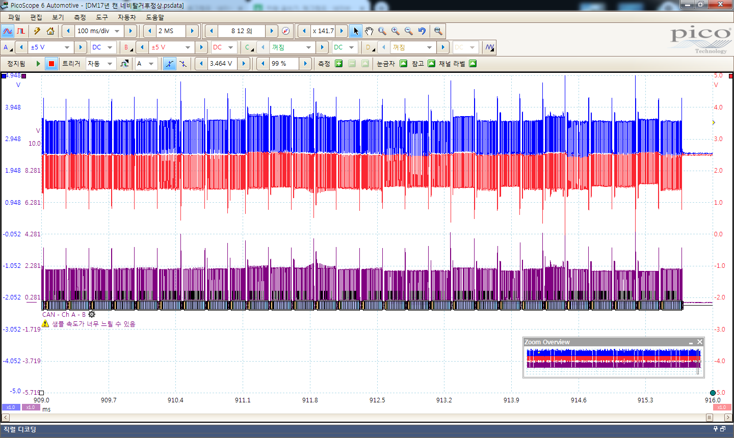
Task: Open the 보기 menu
Action: (58, 17)
